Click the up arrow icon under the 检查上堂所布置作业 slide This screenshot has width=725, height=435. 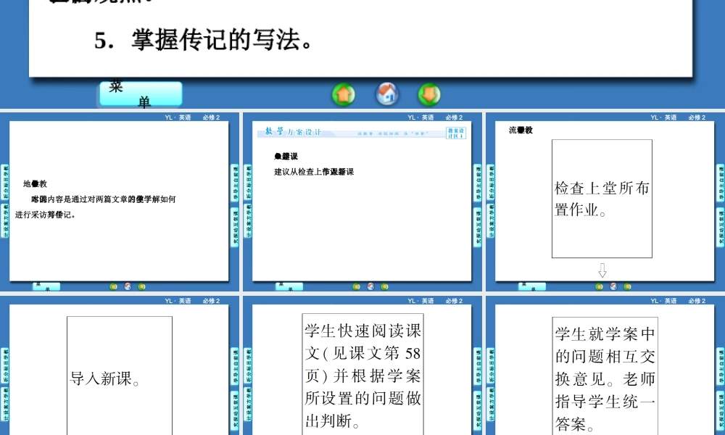(599, 286)
